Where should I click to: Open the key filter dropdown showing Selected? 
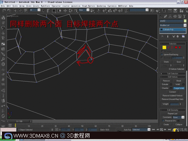point(141,130)
